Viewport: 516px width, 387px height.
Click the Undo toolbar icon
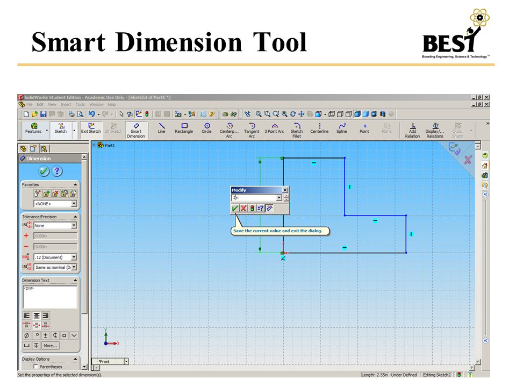pos(92,114)
